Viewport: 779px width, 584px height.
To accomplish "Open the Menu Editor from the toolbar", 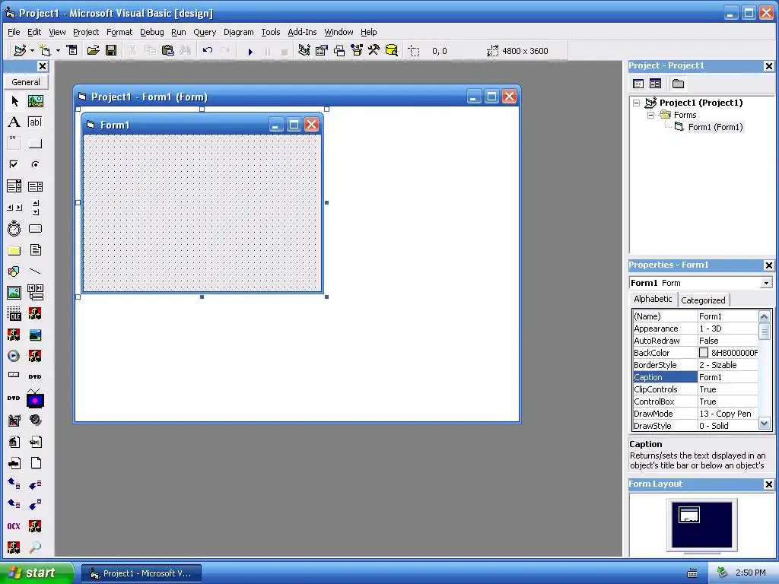I will [72, 50].
